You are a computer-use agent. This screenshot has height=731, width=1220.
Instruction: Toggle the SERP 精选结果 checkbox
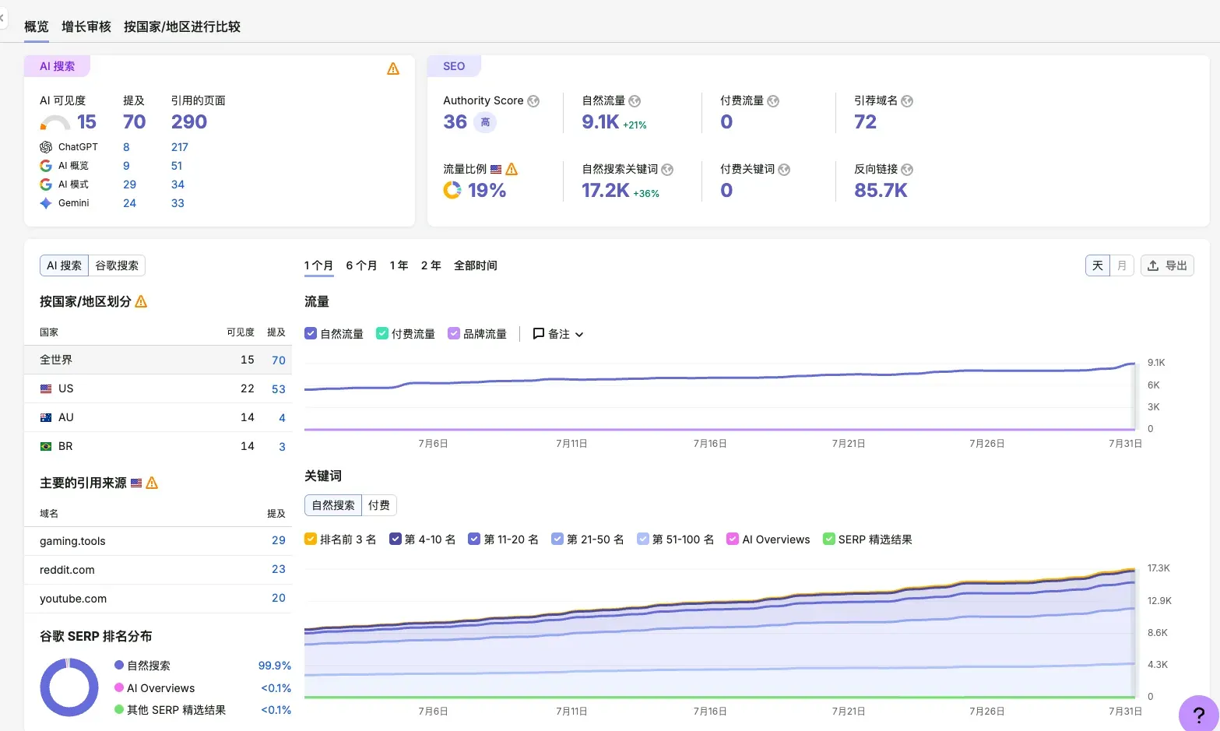829,539
